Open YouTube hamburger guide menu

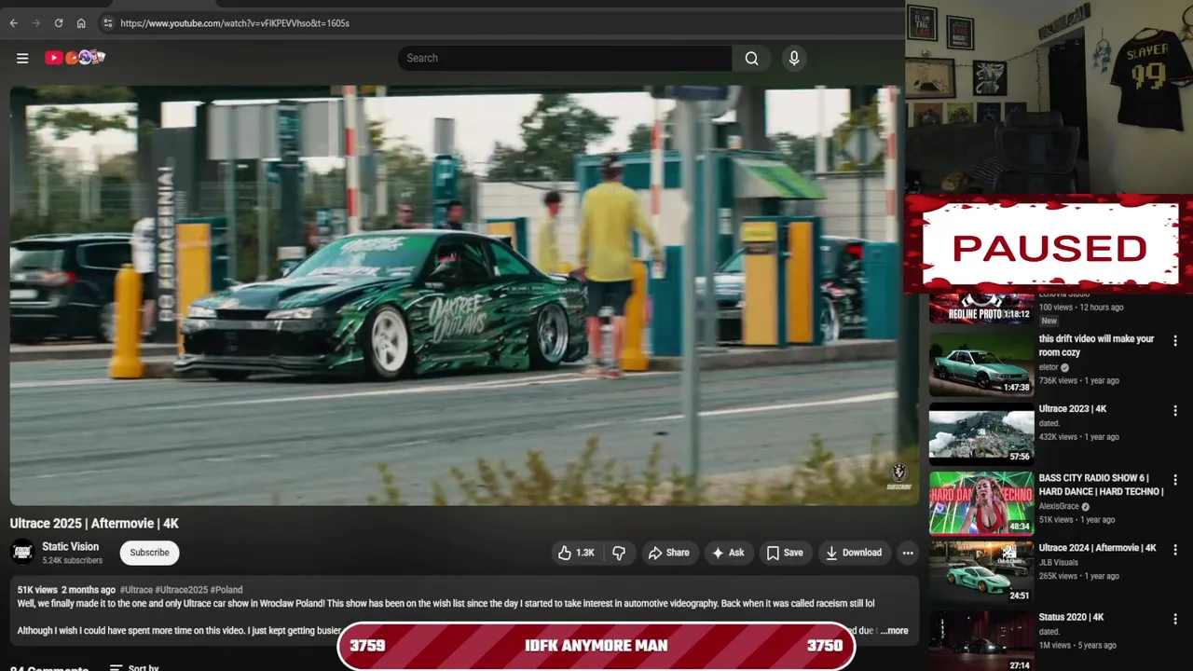(x=22, y=58)
